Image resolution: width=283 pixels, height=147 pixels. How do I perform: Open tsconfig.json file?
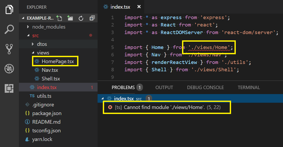(x=46, y=130)
